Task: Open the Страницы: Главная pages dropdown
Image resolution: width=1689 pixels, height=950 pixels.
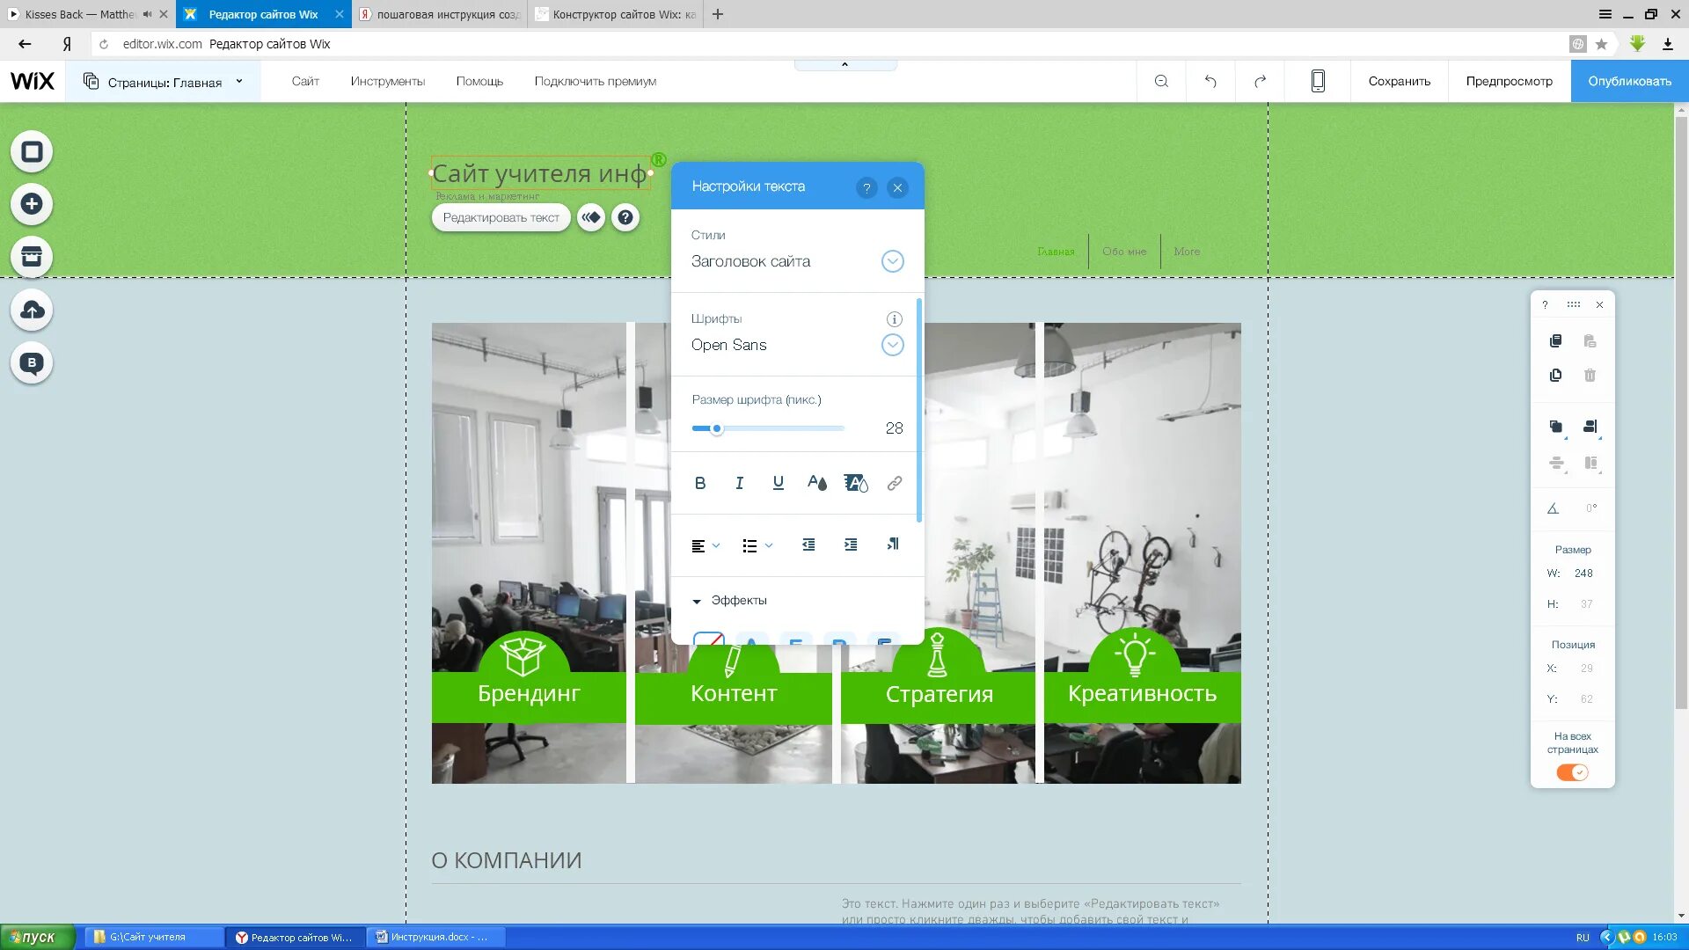Action: point(164,82)
